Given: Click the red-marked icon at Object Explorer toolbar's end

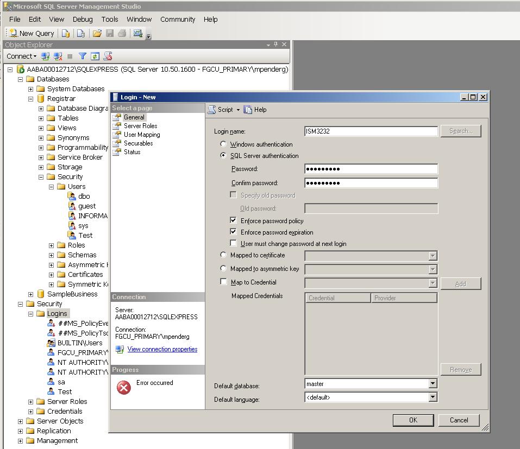Looking at the screenshot, I should pyautogui.click(x=108, y=56).
